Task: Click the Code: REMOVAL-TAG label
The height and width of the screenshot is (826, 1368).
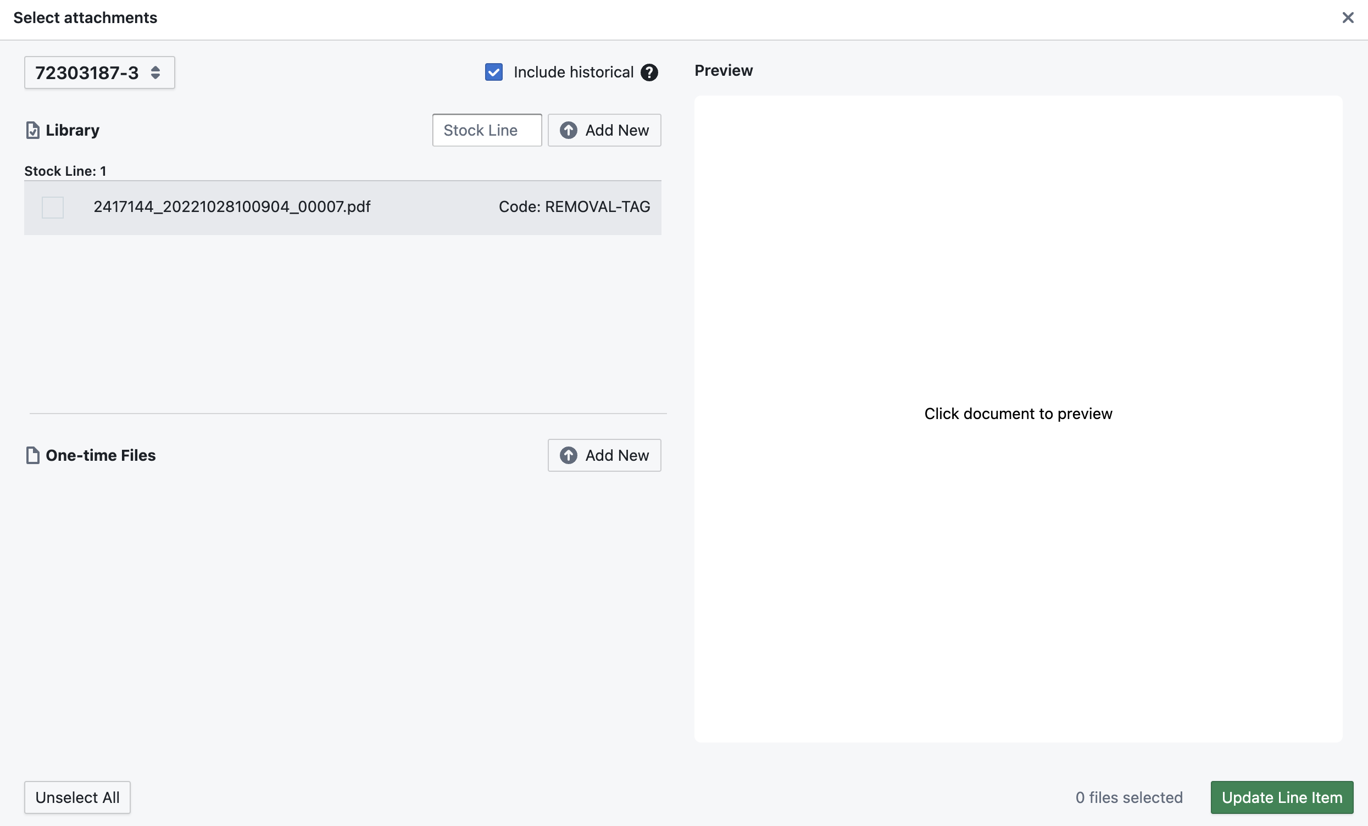Action: 574,207
